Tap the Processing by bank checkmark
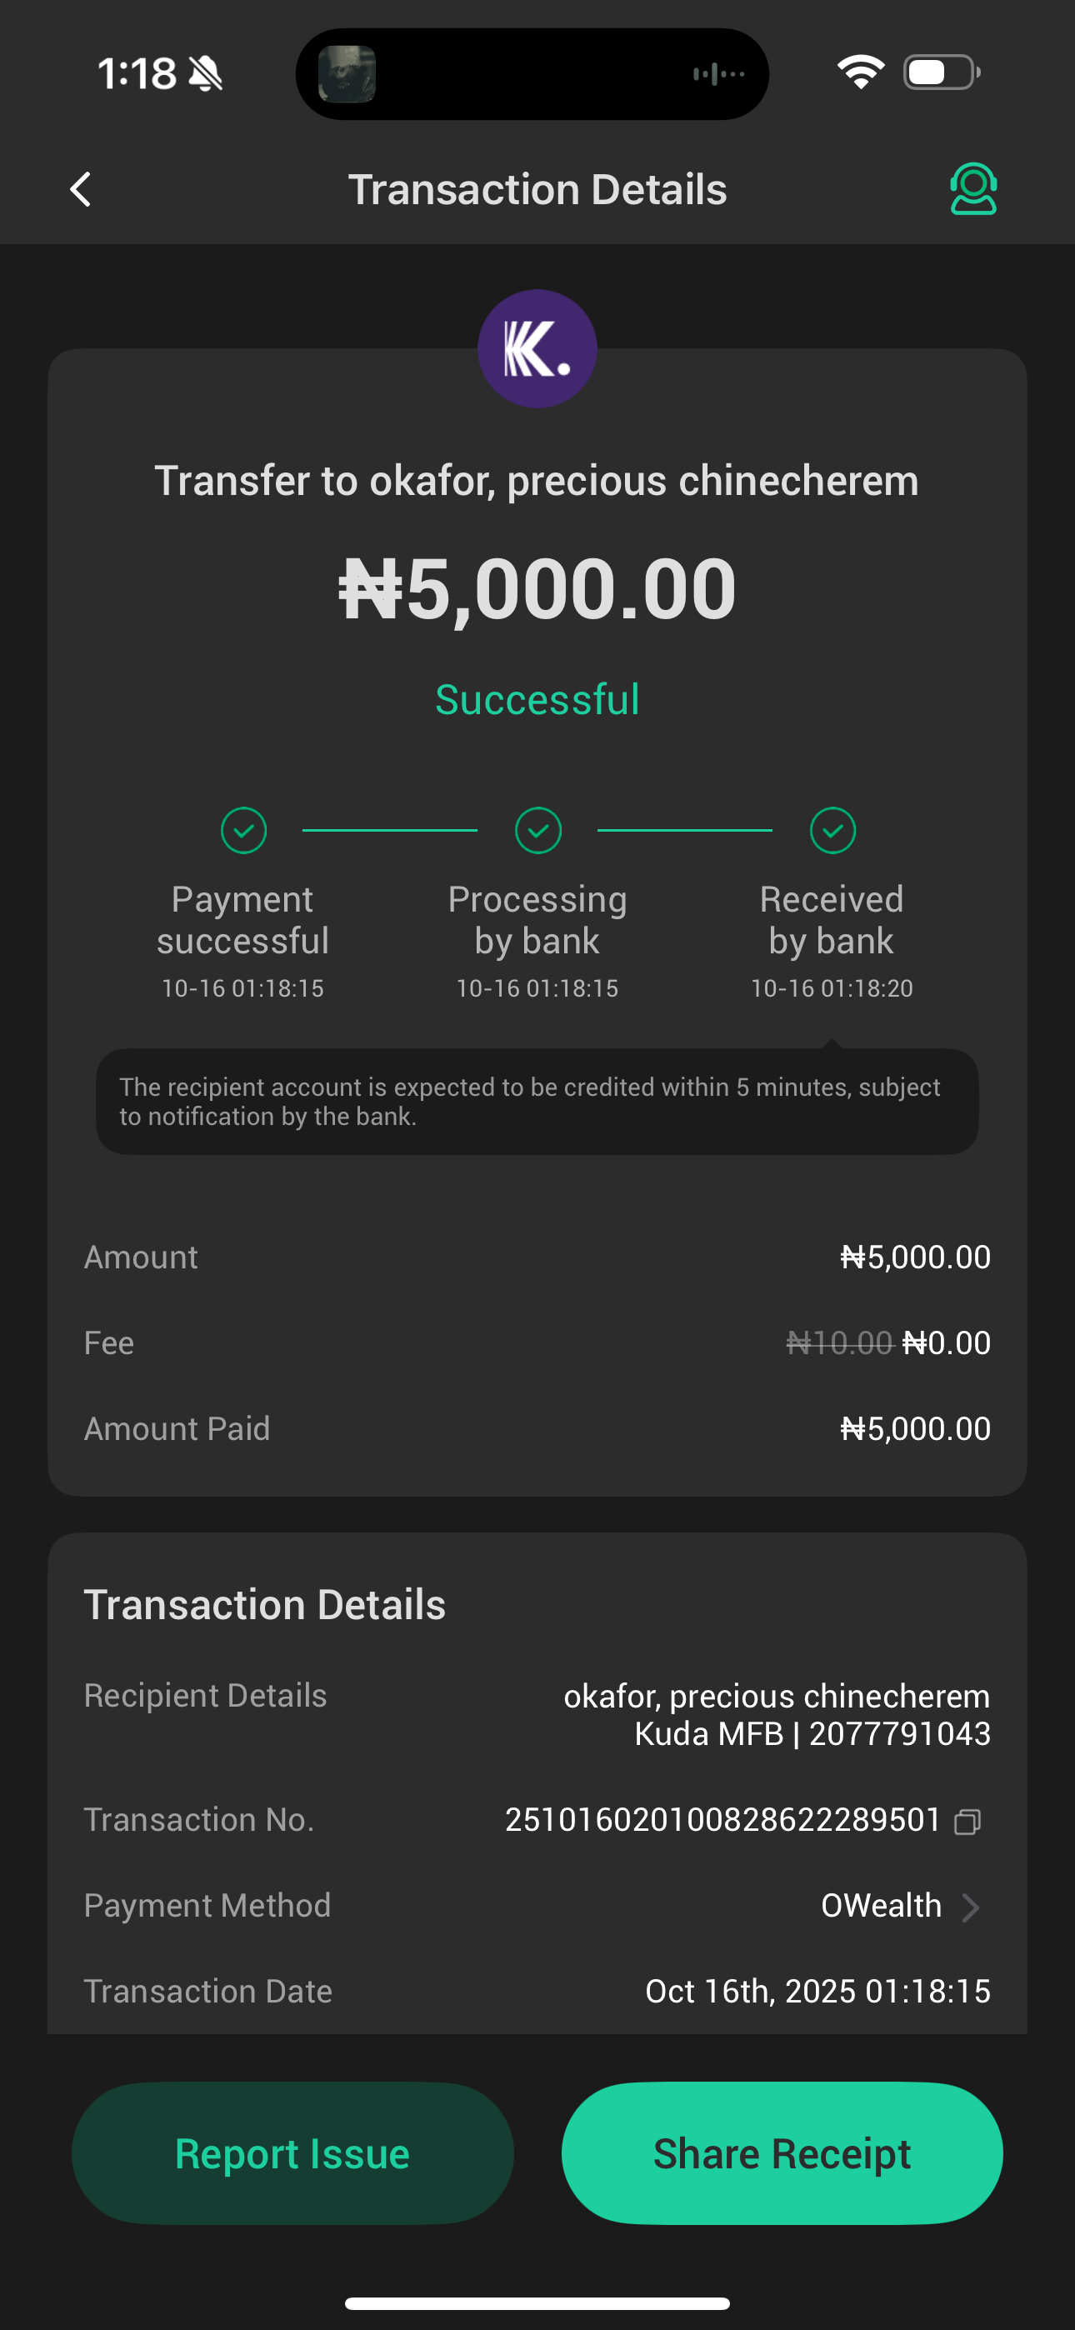Screen dimensions: 1075x2330 click(538, 830)
